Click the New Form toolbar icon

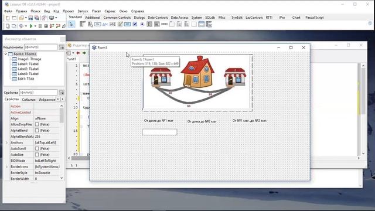[x=14, y=18]
